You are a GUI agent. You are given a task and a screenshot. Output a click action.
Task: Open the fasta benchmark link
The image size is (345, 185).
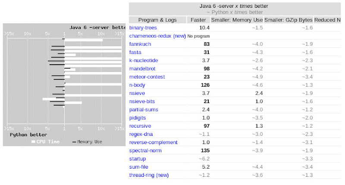pyautogui.click(x=135, y=52)
